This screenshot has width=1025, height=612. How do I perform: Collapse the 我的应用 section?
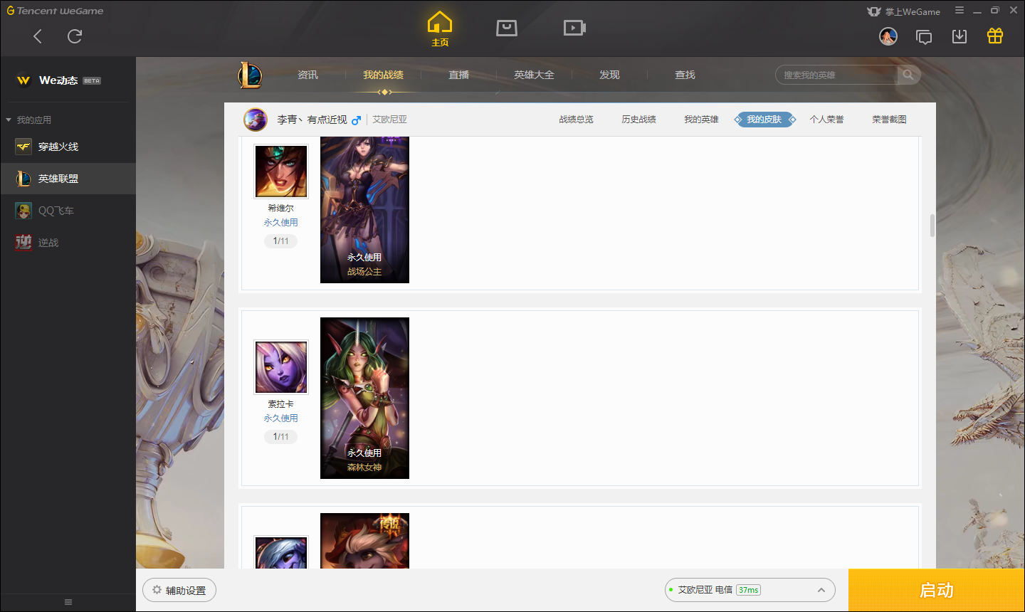point(28,120)
